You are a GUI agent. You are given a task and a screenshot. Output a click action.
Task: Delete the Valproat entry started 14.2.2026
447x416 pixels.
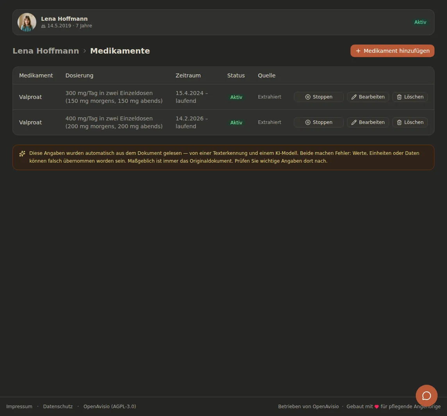coord(410,122)
